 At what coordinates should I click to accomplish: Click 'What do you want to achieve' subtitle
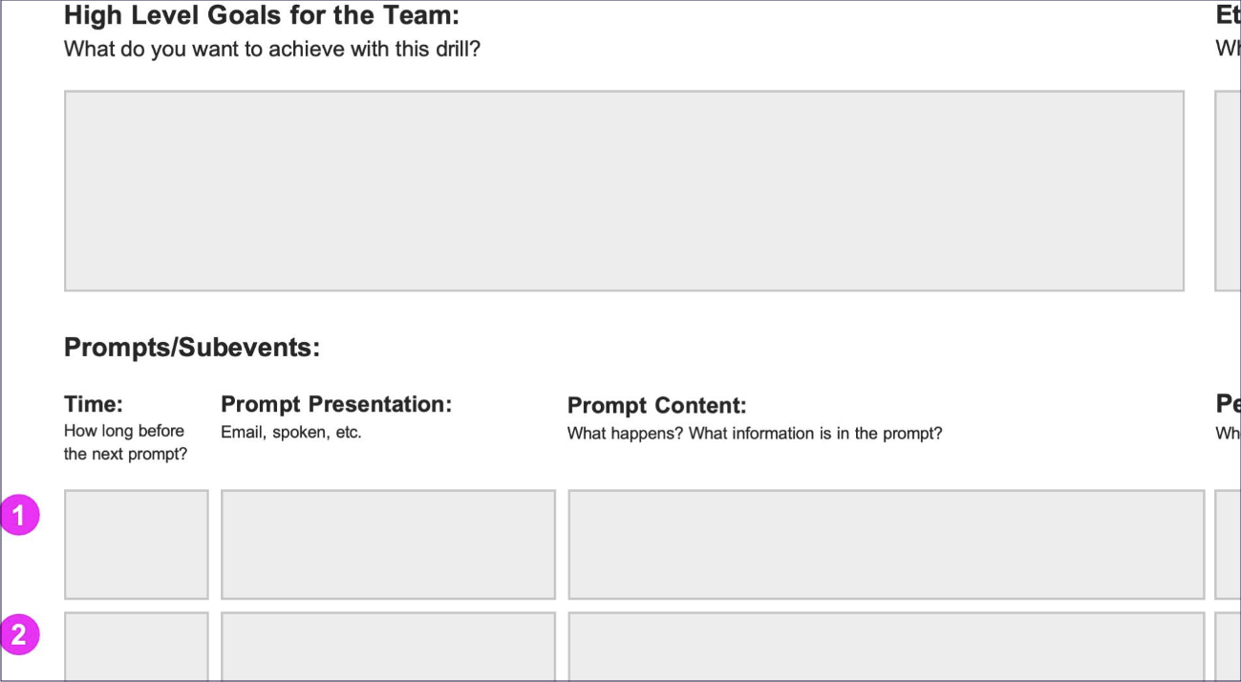point(272,49)
